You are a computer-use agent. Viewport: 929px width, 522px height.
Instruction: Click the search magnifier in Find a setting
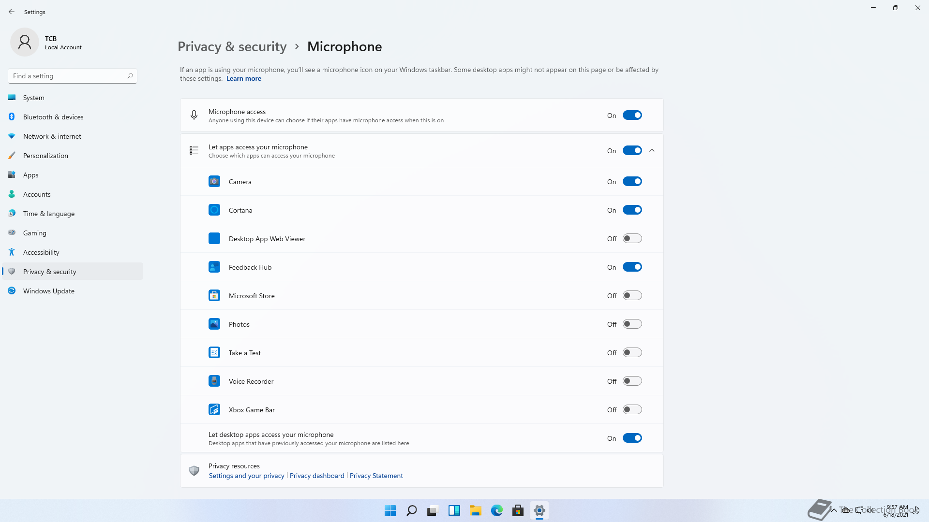(x=130, y=76)
